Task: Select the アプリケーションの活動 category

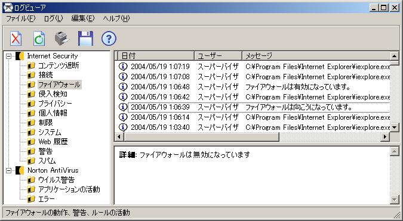Action: (x=69, y=189)
